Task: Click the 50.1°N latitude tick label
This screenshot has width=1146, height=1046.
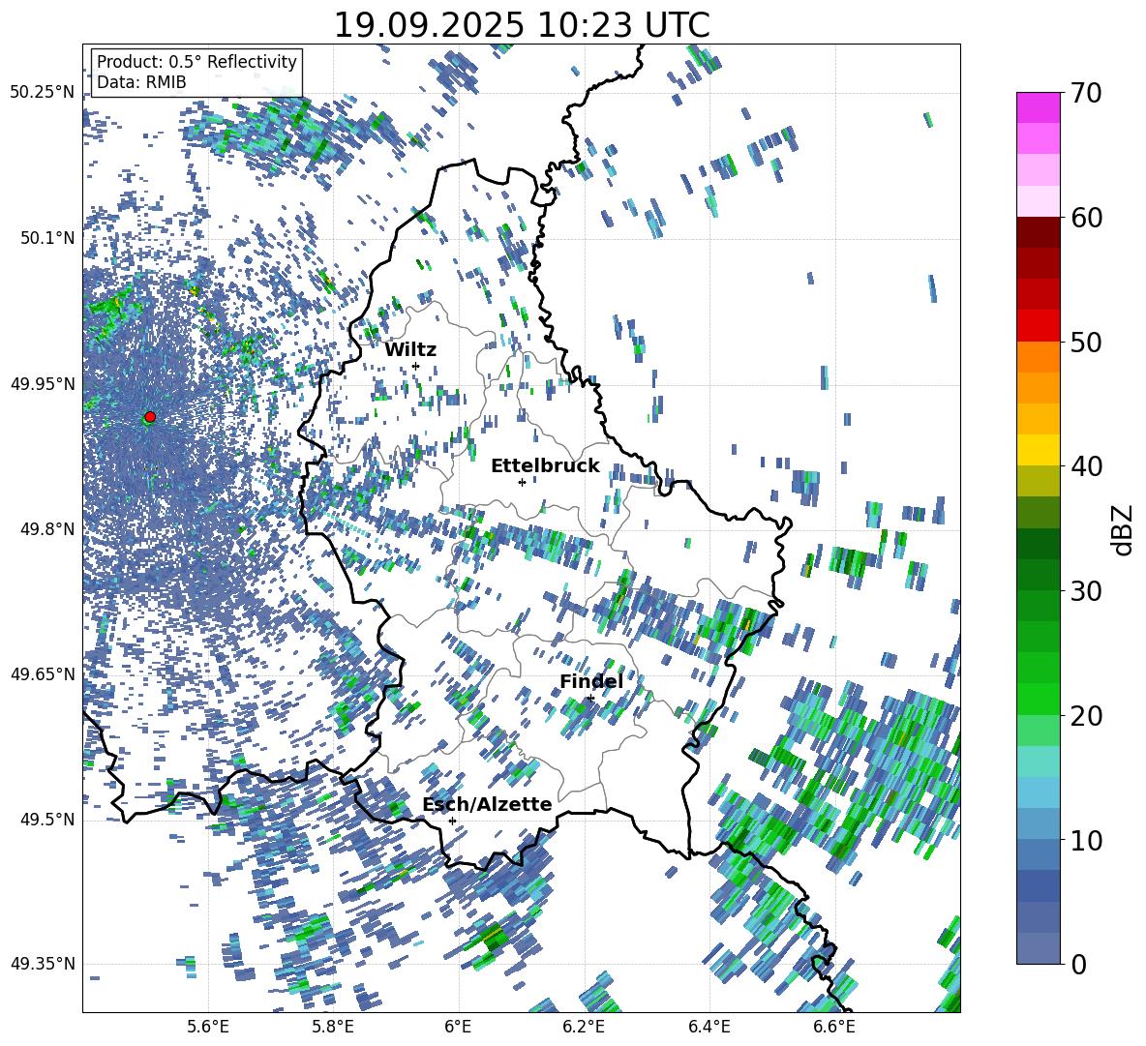Action: point(46,238)
